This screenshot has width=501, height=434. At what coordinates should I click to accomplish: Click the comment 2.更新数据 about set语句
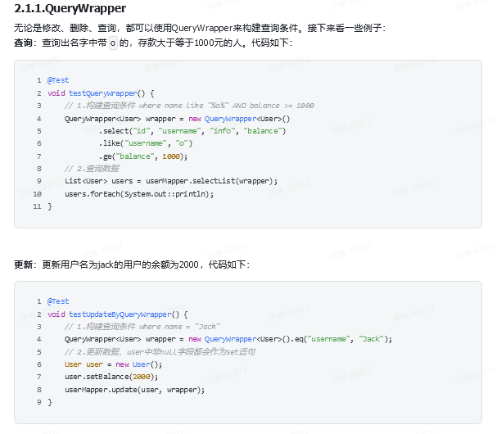(x=160, y=352)
